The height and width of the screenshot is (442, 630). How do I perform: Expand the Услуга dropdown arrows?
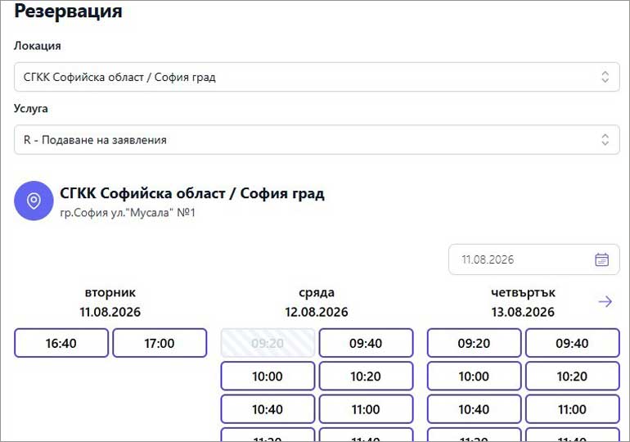click(x=605, y=139)
